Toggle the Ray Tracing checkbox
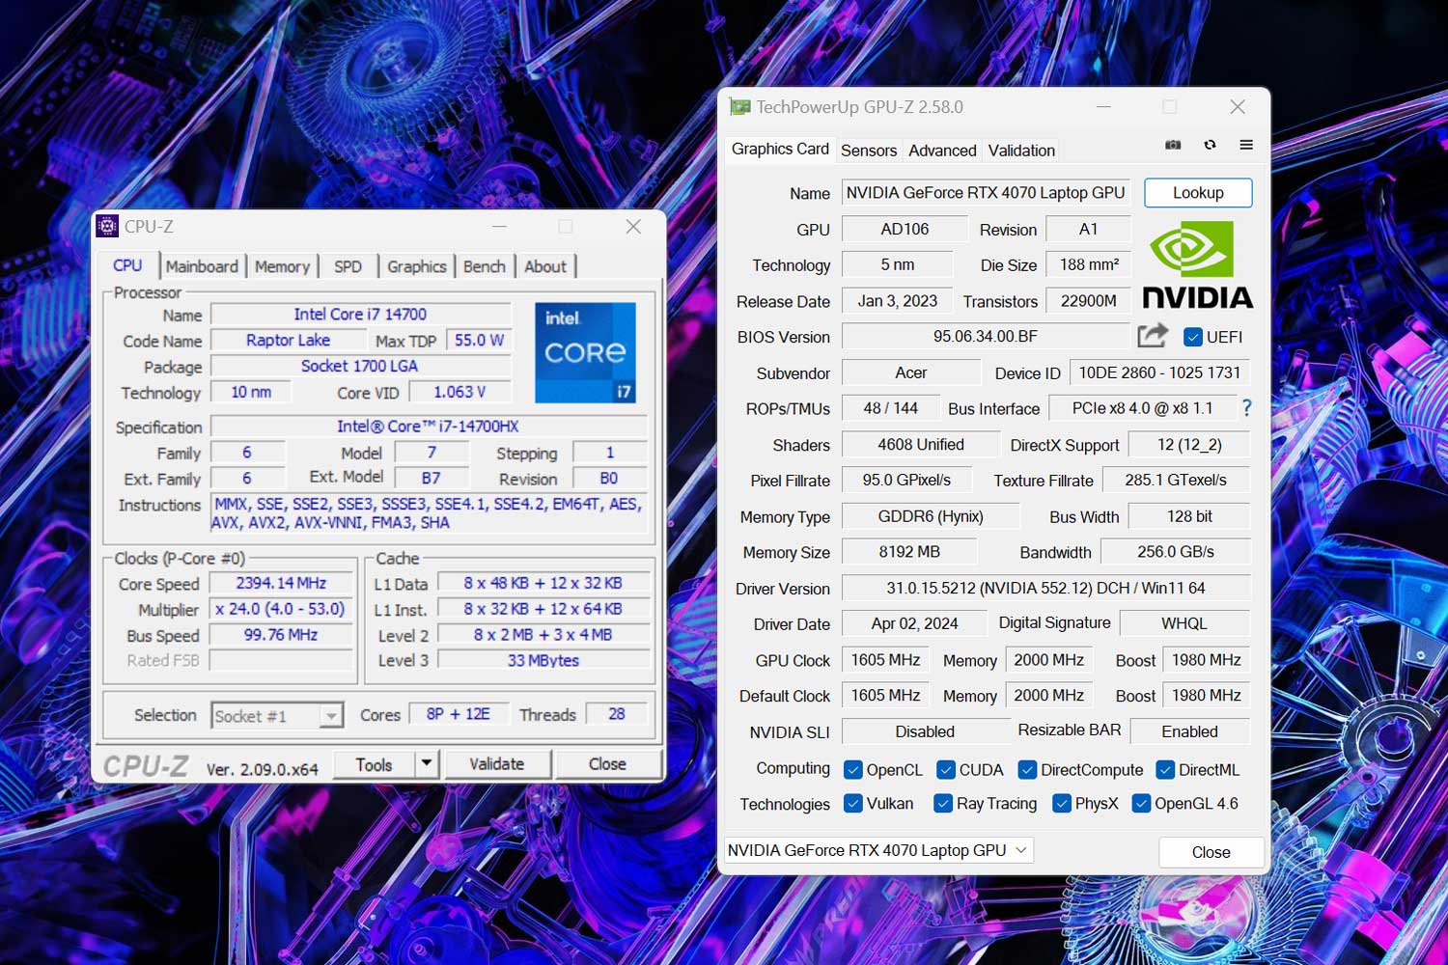The height and width of the screenshot is (965, 1448). [x=943, y=804]
